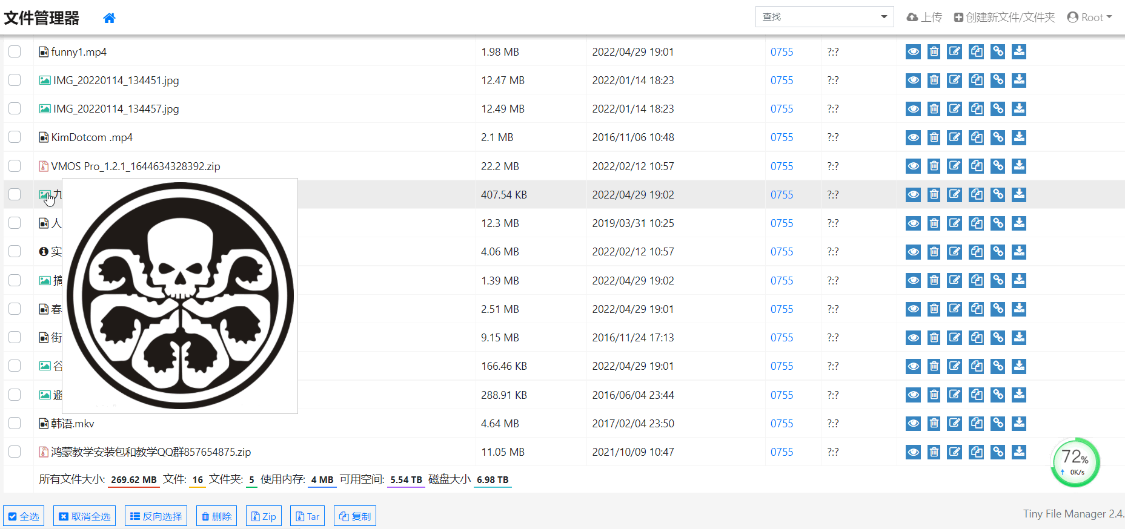Open direct link for 韩语.mkv
The height and width of the screenshot is (529, 1125).
pos(998,423)
